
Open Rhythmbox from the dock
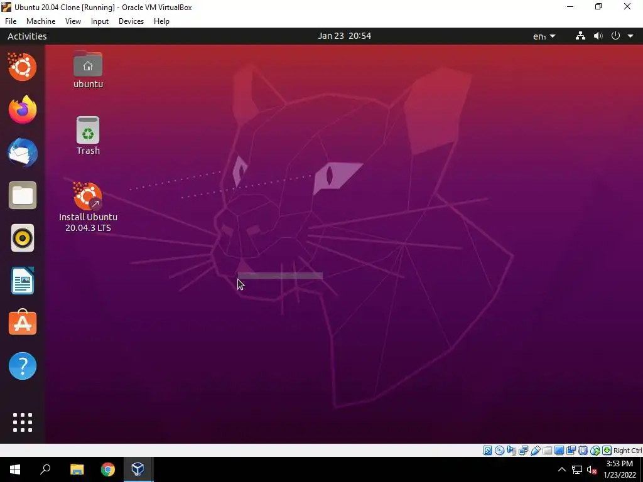pyautogui.click(x=23, y=238)
